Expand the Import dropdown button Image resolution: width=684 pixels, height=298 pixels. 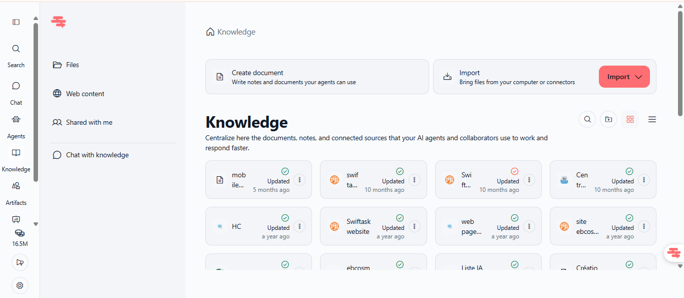click(x=624, y=77)
